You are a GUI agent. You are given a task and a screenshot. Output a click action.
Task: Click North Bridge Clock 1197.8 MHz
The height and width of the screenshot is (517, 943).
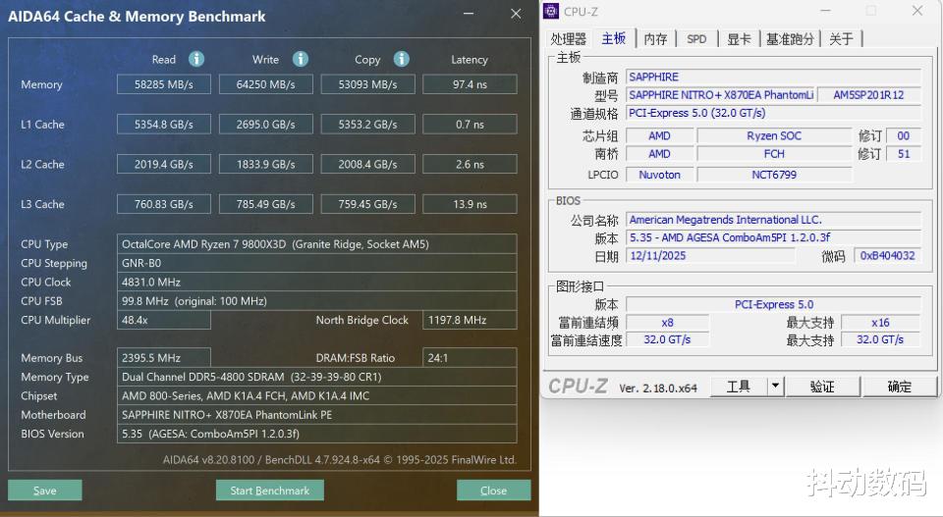470,320
